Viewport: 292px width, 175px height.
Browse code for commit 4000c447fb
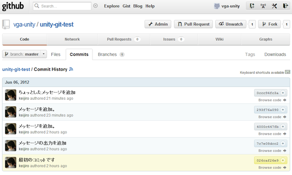[x=272, y=134]
